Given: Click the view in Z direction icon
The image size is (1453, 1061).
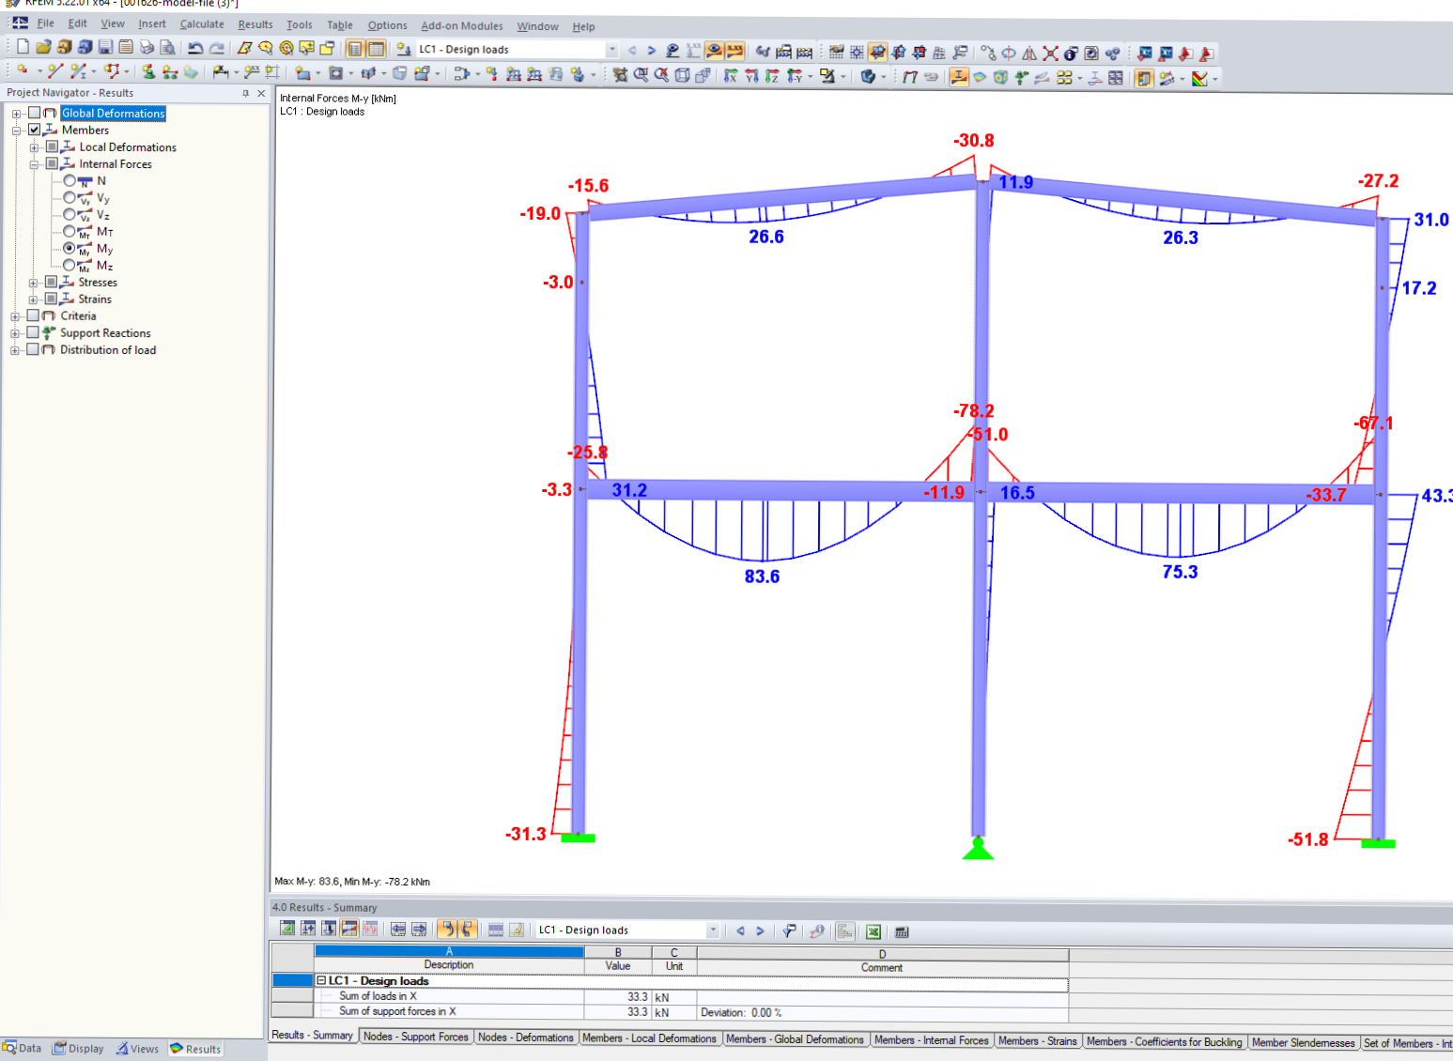Looking at the screenshot, I should pos(771,76).
